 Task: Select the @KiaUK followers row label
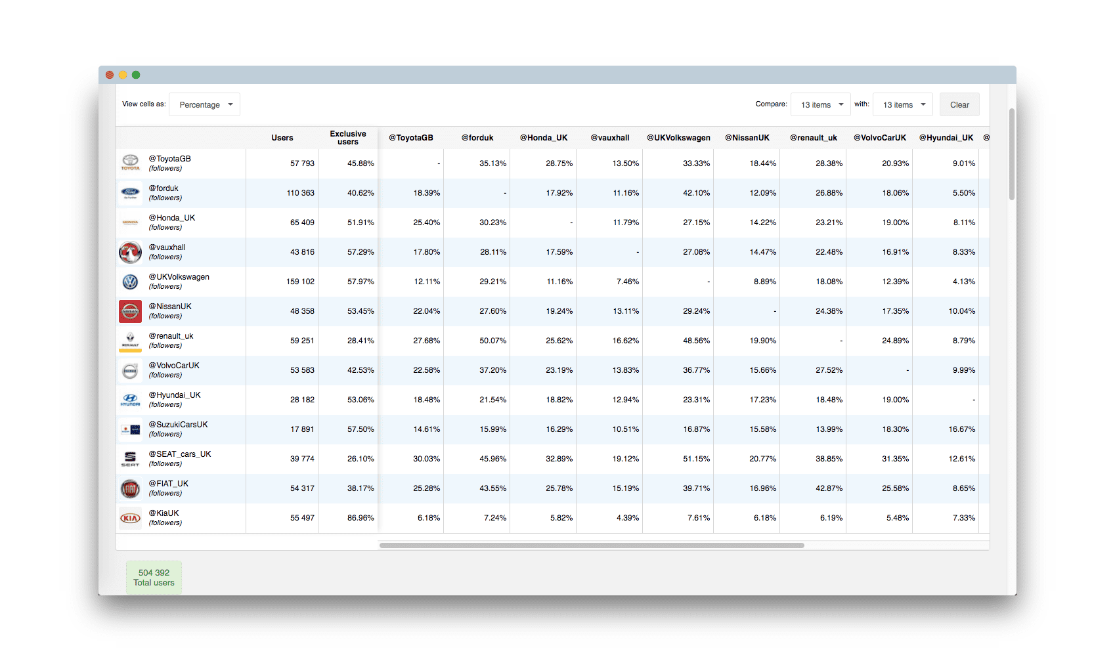coord(165,518)
